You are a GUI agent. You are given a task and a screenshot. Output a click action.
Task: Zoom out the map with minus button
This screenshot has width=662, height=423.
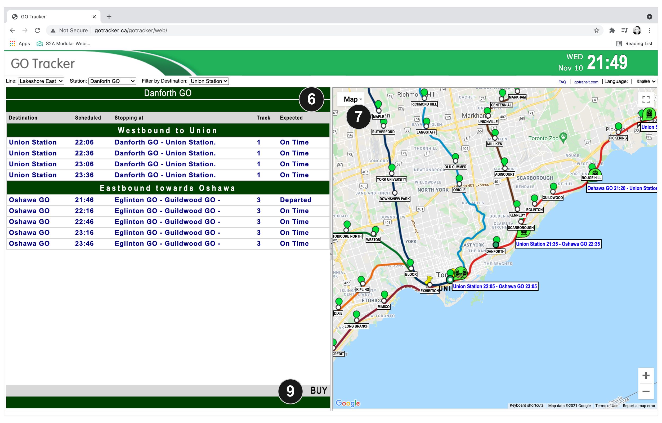(x=646, y=391)
